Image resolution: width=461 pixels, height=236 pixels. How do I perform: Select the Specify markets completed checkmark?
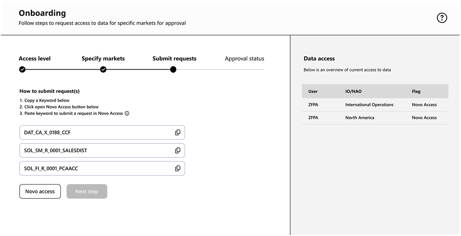coord(103,70)
